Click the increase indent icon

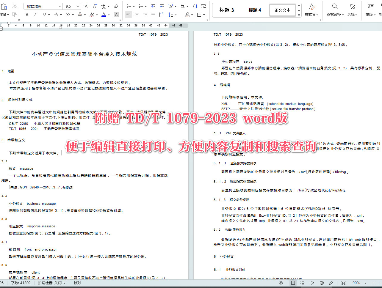(162, 6)
